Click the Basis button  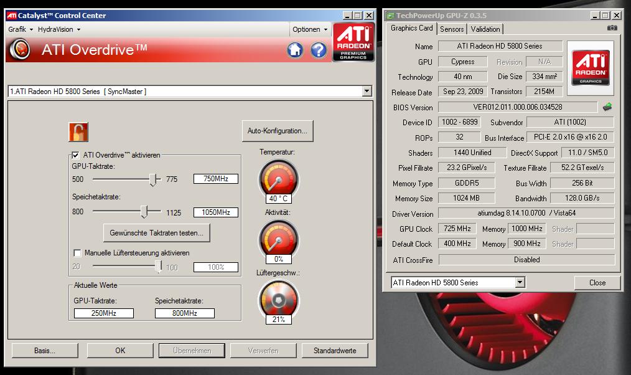point(45,351)
